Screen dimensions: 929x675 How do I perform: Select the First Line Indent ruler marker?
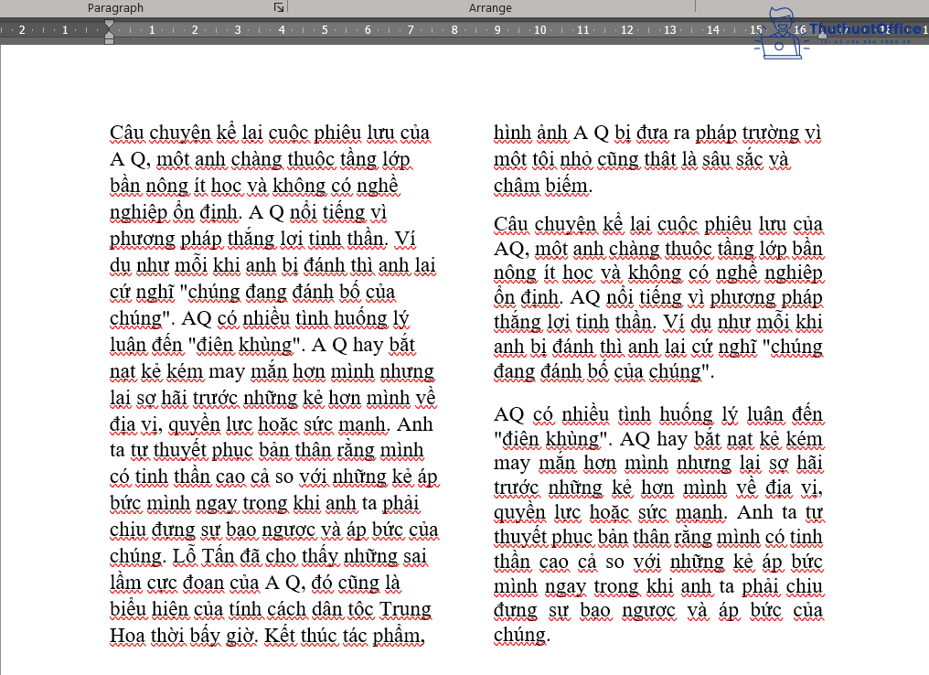click(x=109, y=26)
